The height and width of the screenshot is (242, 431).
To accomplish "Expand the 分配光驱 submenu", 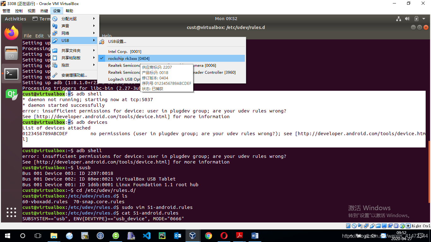I will tap(75, 19).
